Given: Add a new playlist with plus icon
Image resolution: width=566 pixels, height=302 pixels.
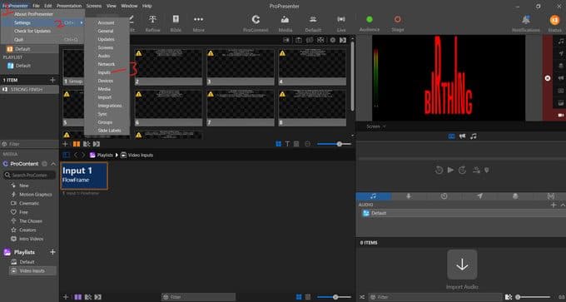Looking at the screenshot, I should (x=52, y=252).
